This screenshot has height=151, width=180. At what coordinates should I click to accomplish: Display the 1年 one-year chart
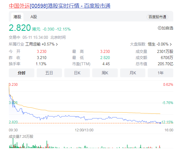pyautogui.click(x=160, y=73)
